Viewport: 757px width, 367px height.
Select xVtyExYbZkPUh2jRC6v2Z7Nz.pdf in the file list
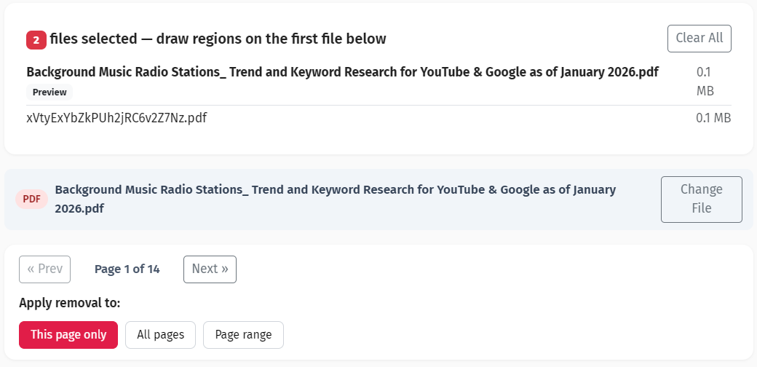[116, 117]
